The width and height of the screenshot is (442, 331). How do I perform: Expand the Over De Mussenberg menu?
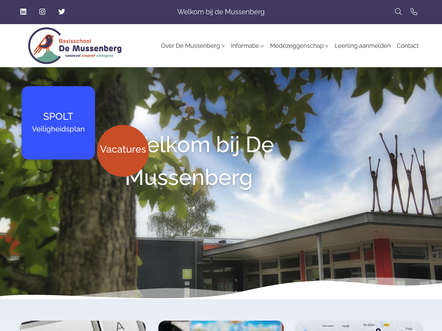pos(193,46)
